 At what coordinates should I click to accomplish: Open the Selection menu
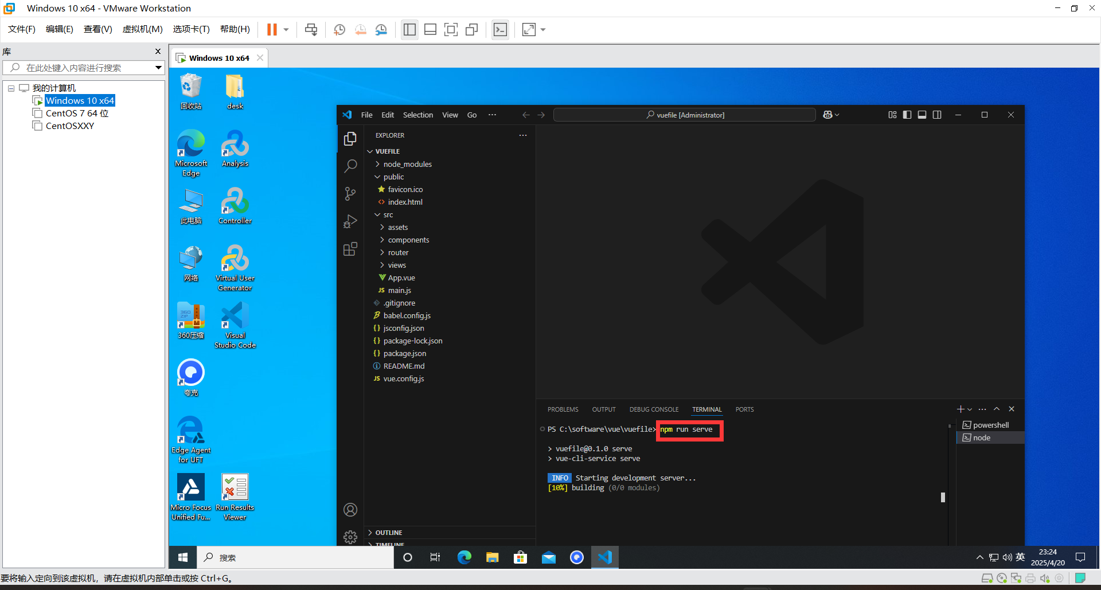tap(418, 115)
